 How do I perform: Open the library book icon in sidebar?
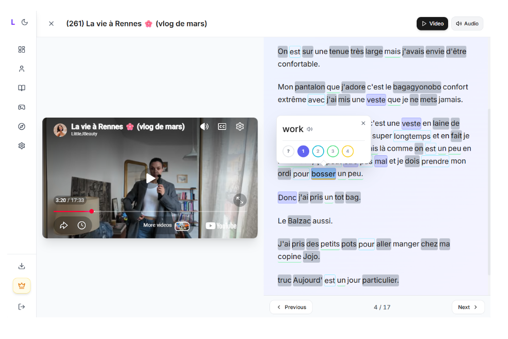point(22,88)
